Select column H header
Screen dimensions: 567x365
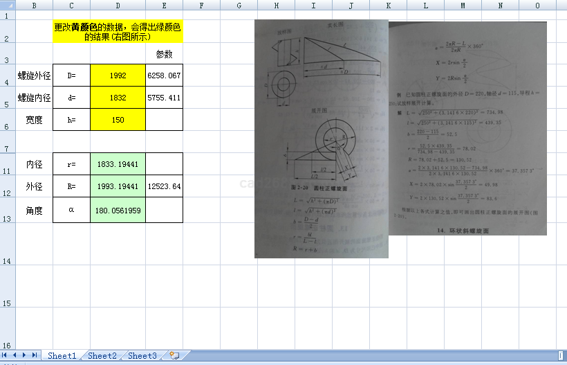(x=276, y=6)
